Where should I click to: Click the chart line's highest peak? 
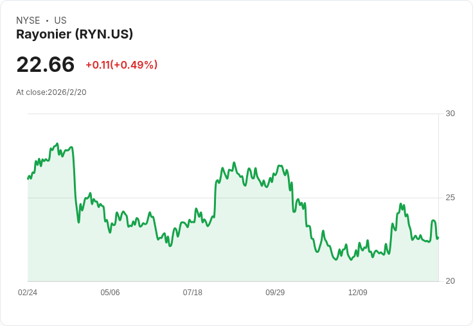tap(57, 144)
